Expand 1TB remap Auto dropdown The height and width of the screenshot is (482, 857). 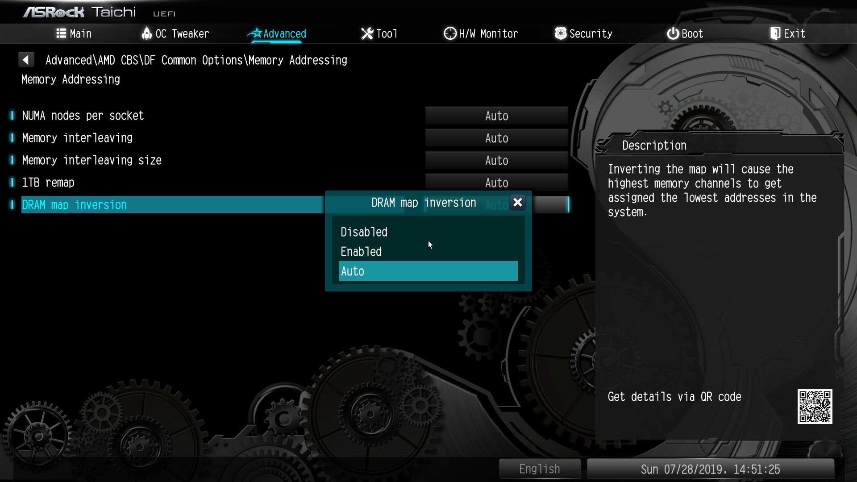click(x=496, y=183)
